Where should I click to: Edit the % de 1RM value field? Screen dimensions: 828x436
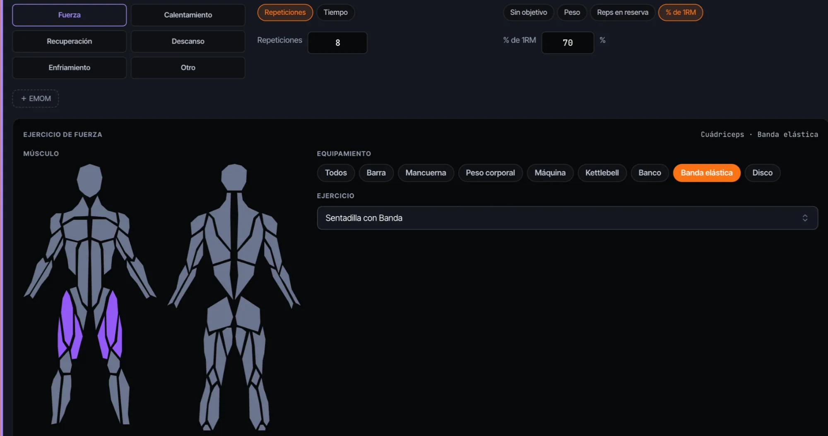coord(568,43)
